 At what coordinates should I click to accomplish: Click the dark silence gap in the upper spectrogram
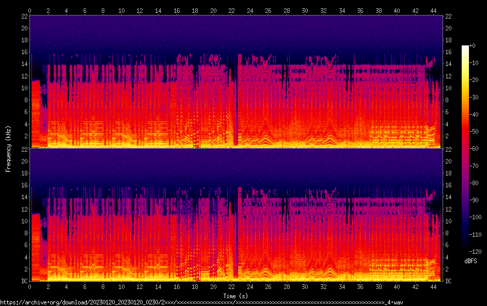pyautogui.click(x=235, y=103)
